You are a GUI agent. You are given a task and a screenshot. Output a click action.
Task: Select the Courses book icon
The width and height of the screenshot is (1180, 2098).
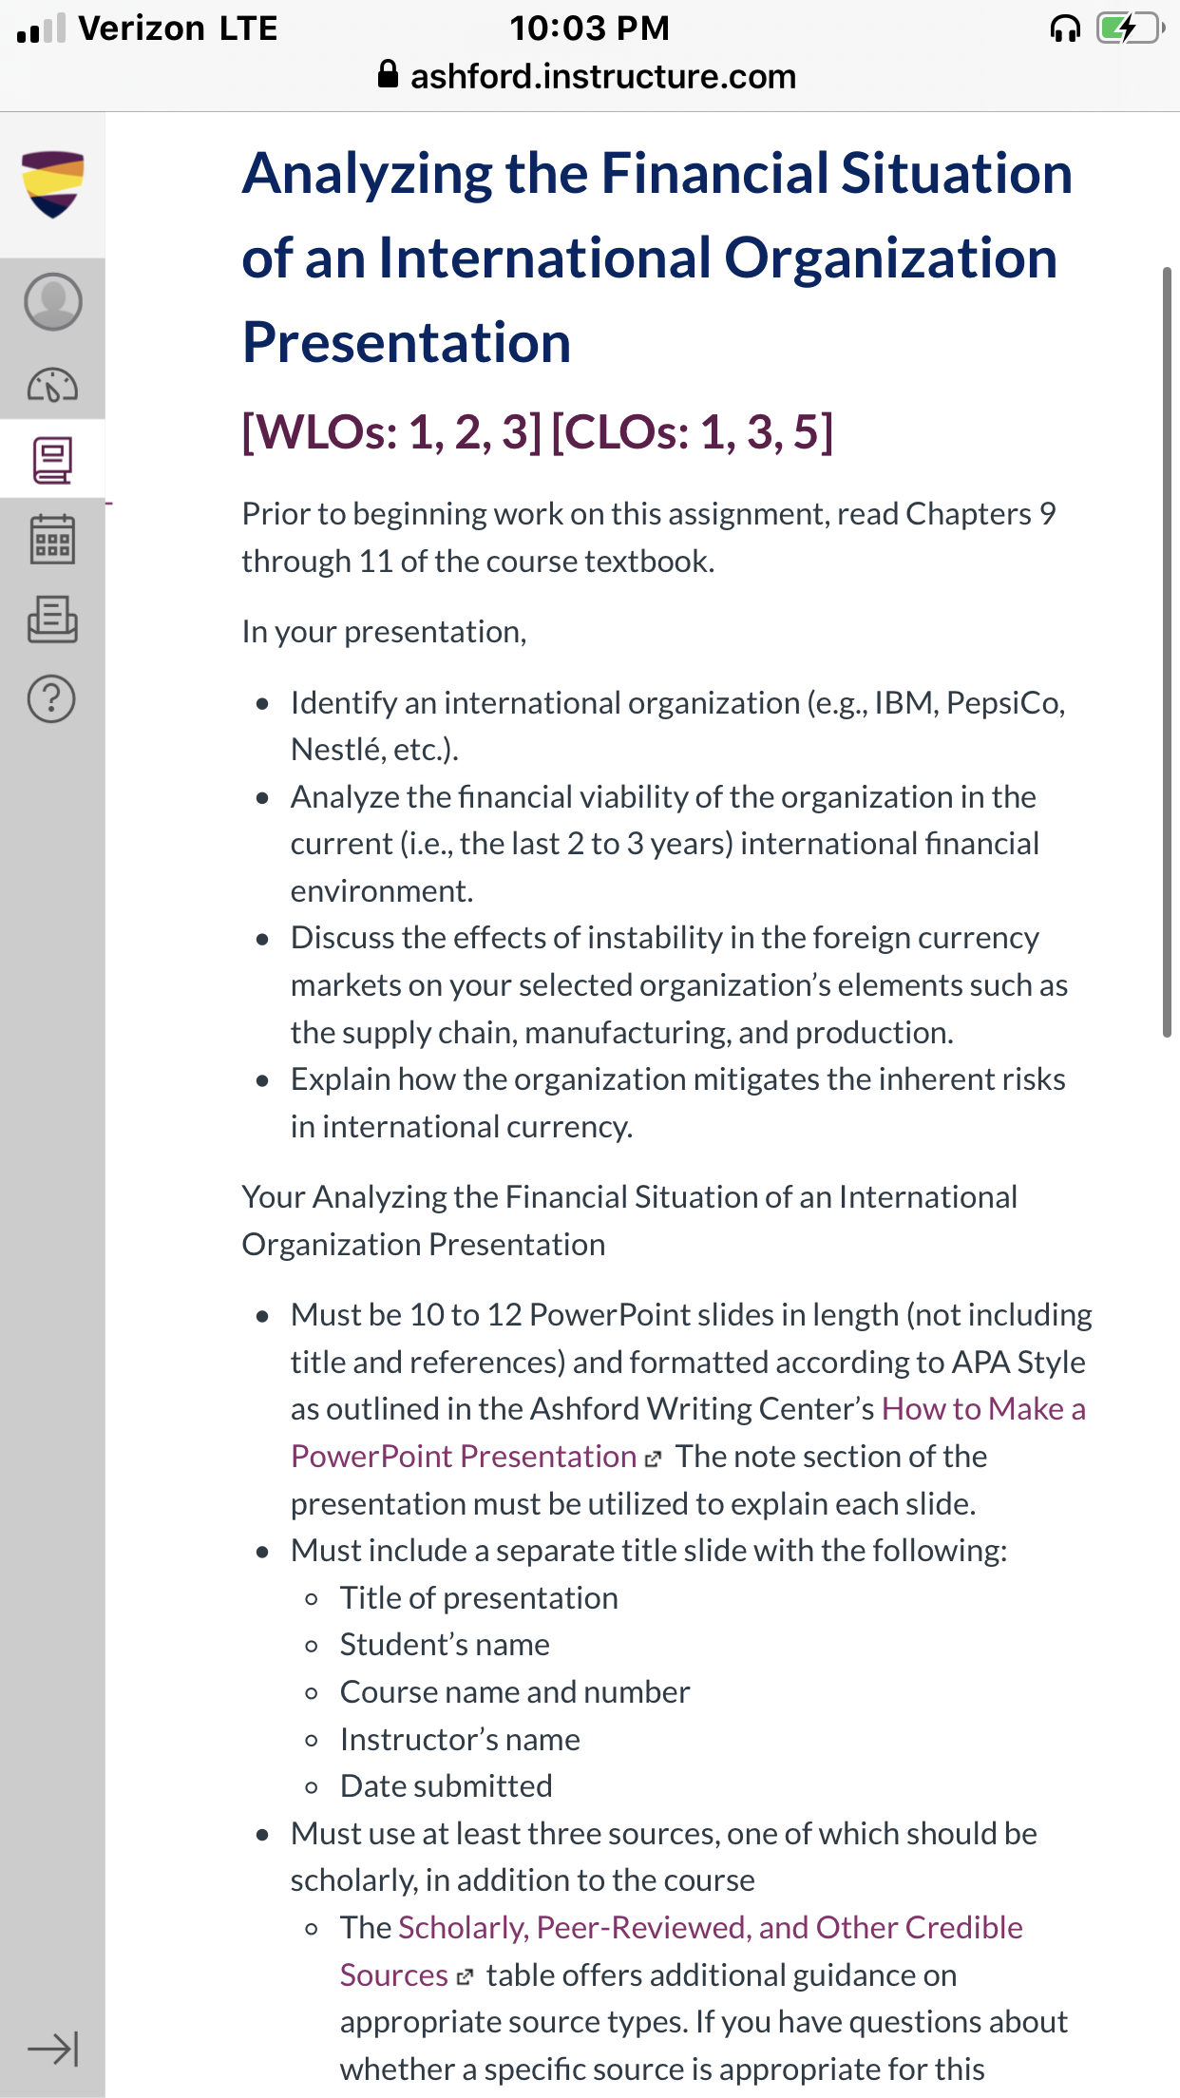tap(52, 460)
